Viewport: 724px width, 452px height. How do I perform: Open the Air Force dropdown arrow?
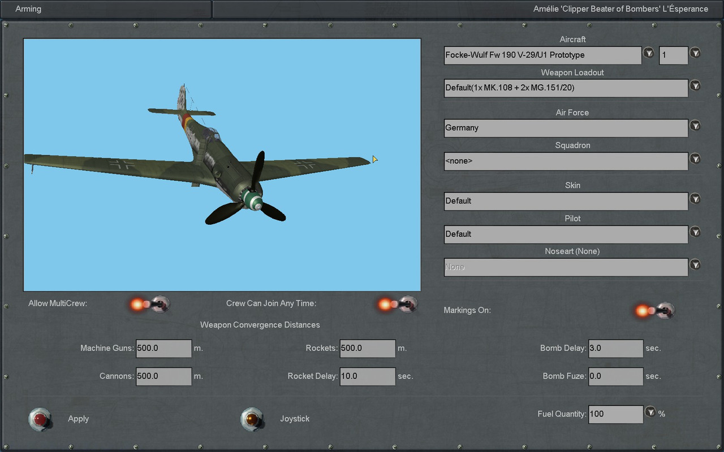point(695,126)
